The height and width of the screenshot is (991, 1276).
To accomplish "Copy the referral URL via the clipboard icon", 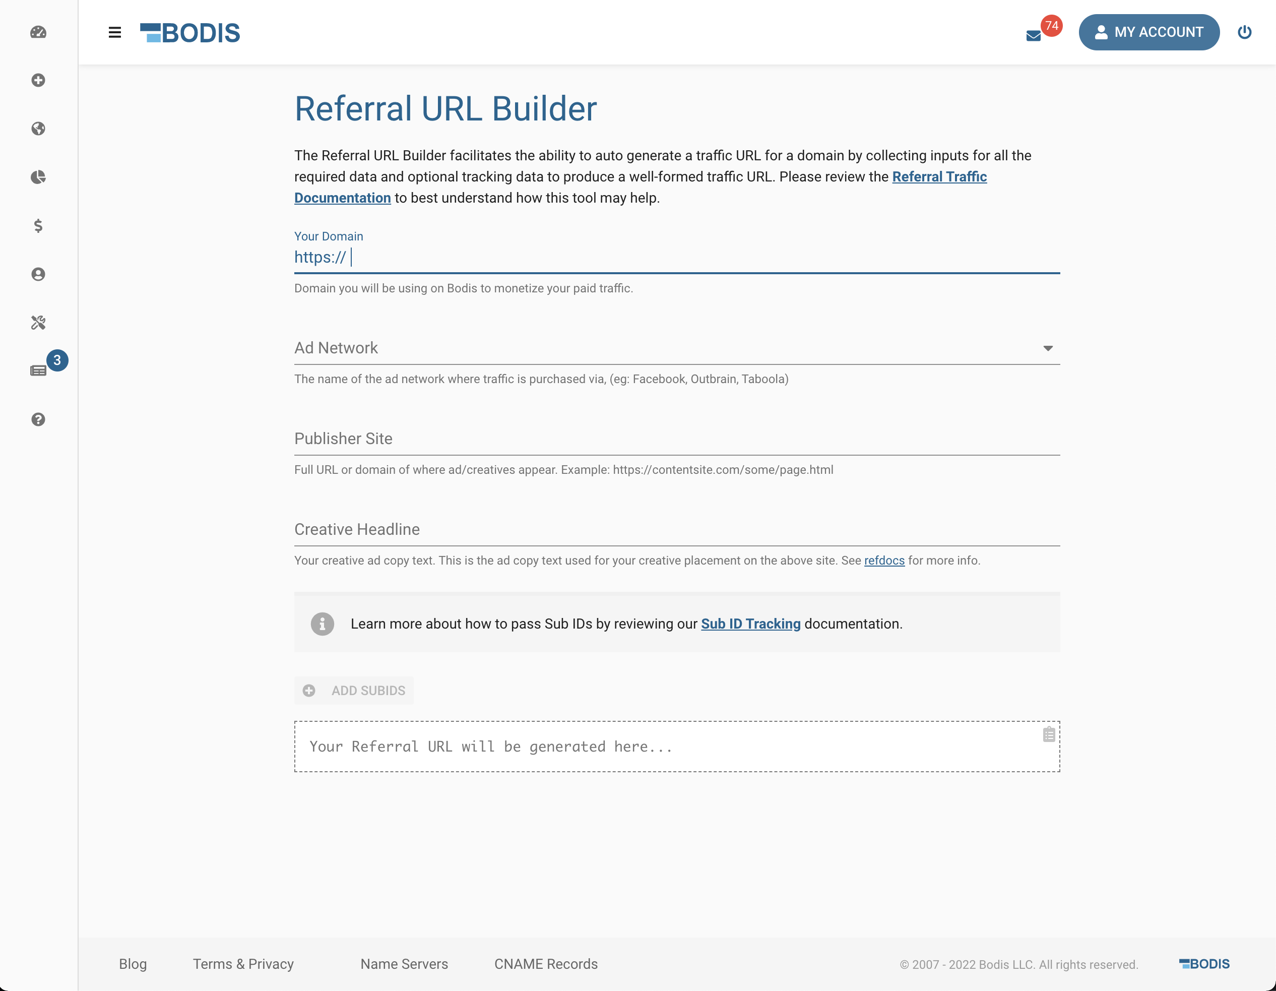I will (x=1049, y=735).
